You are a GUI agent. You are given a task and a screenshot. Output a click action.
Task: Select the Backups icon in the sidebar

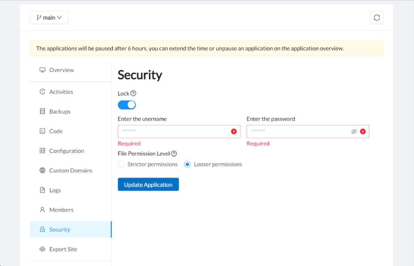tap(42, 111)
